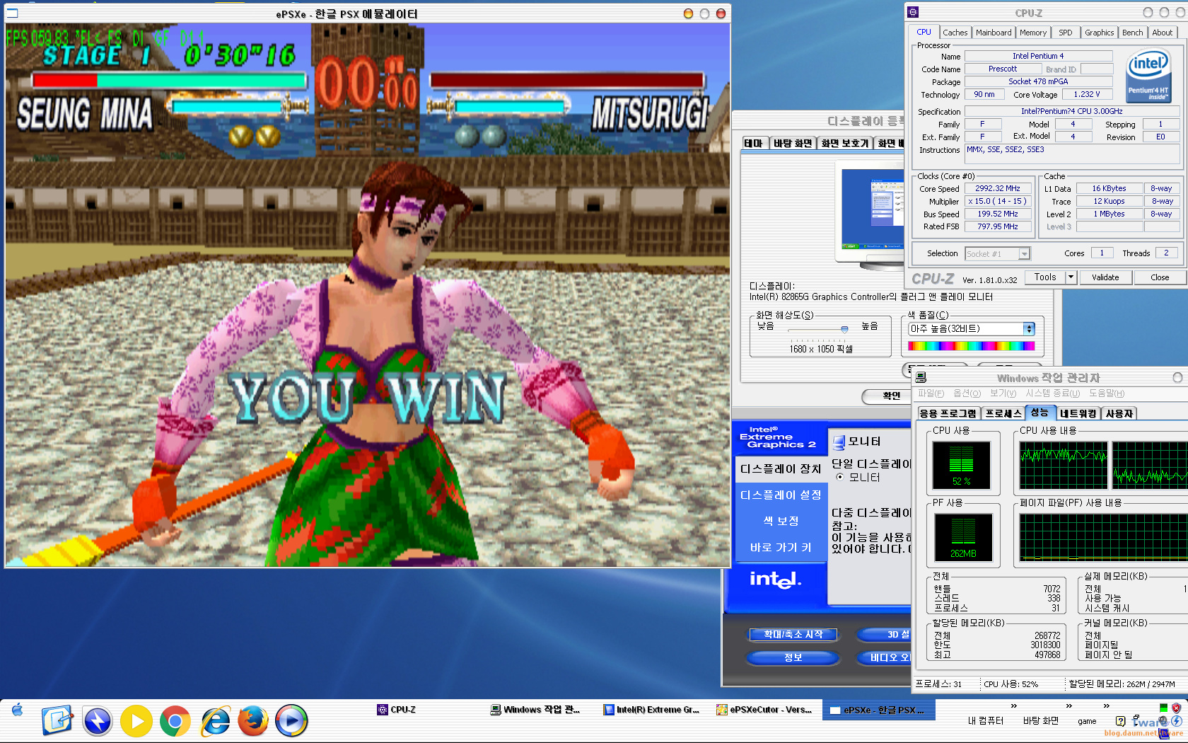
Task: Switch to the Bench tab in CPU-Z
Action: [1133, 33]
